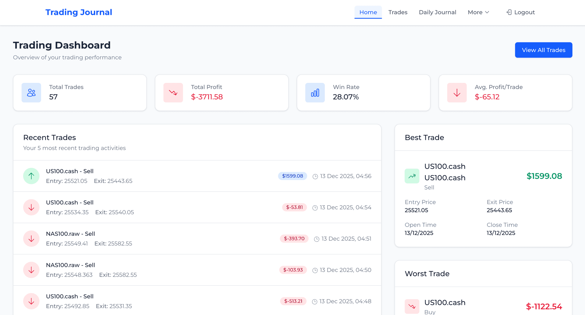Click the Win Rate bar chart icon
The width and height of the screenshot is (585, 315).
[315, 92]
